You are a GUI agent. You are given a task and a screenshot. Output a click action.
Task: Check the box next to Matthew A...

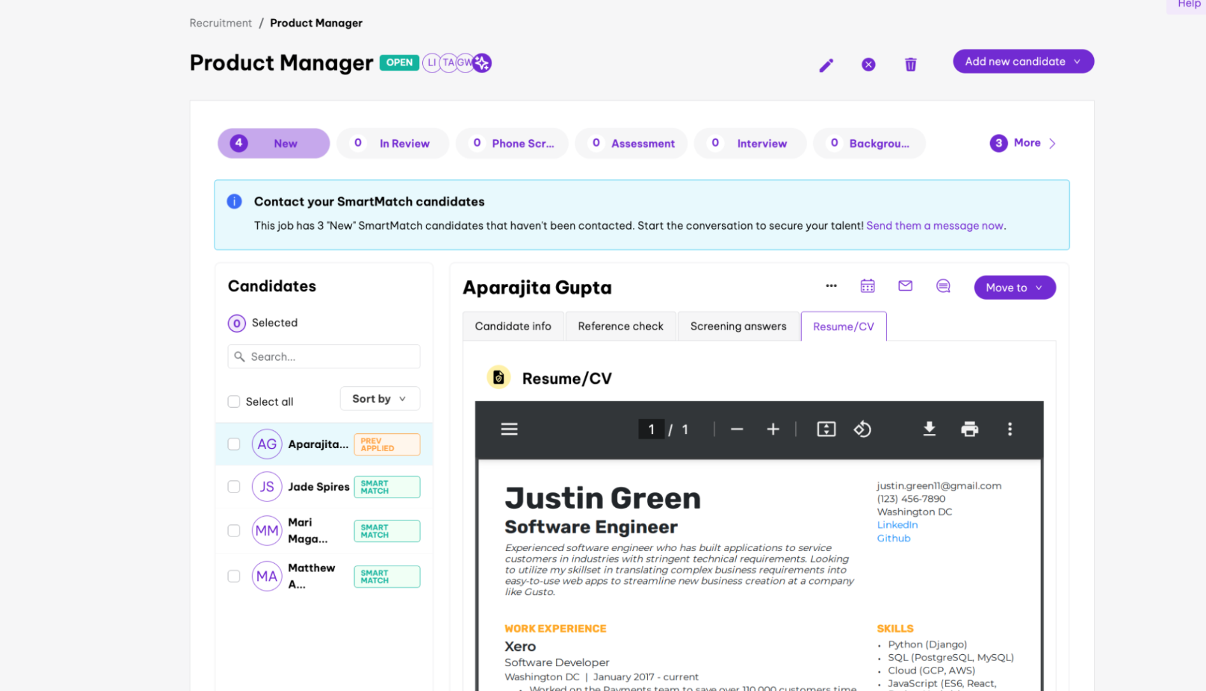(x=234, y=576)
